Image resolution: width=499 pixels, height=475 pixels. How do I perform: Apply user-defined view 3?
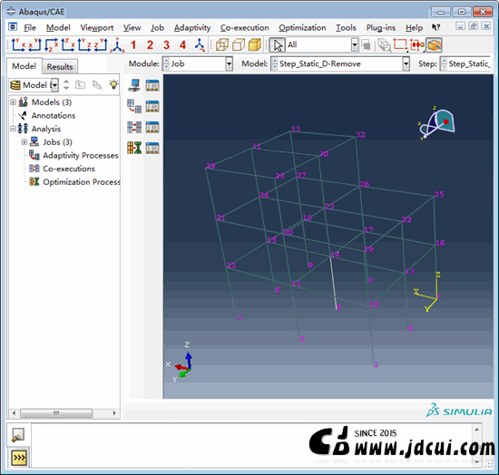[x=166, y=44]
